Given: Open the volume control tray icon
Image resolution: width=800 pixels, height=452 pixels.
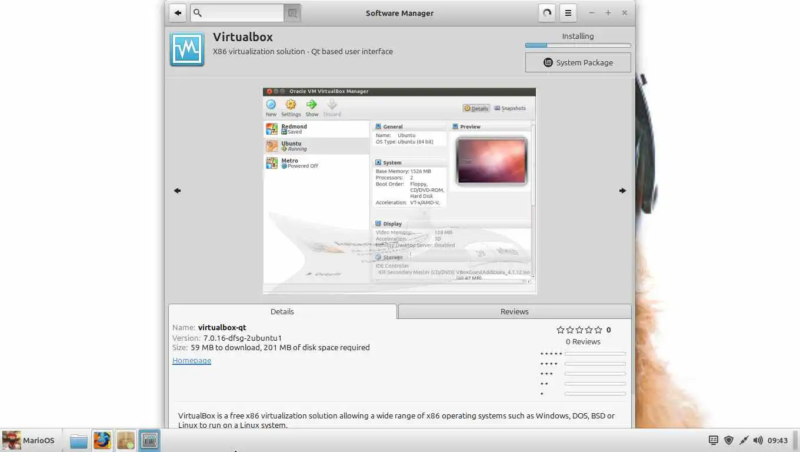Looking at the screenshot, I should point(758,440).
